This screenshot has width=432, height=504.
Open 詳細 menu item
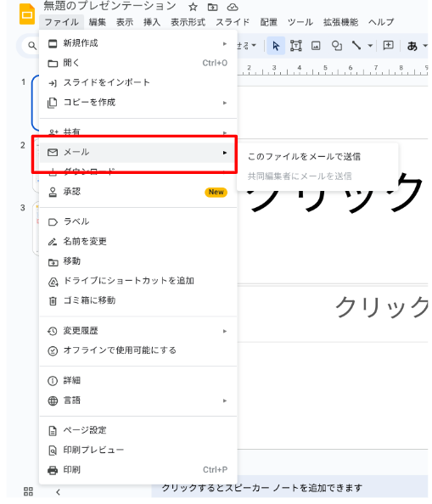pyautogui.click(x=137, y=381)
